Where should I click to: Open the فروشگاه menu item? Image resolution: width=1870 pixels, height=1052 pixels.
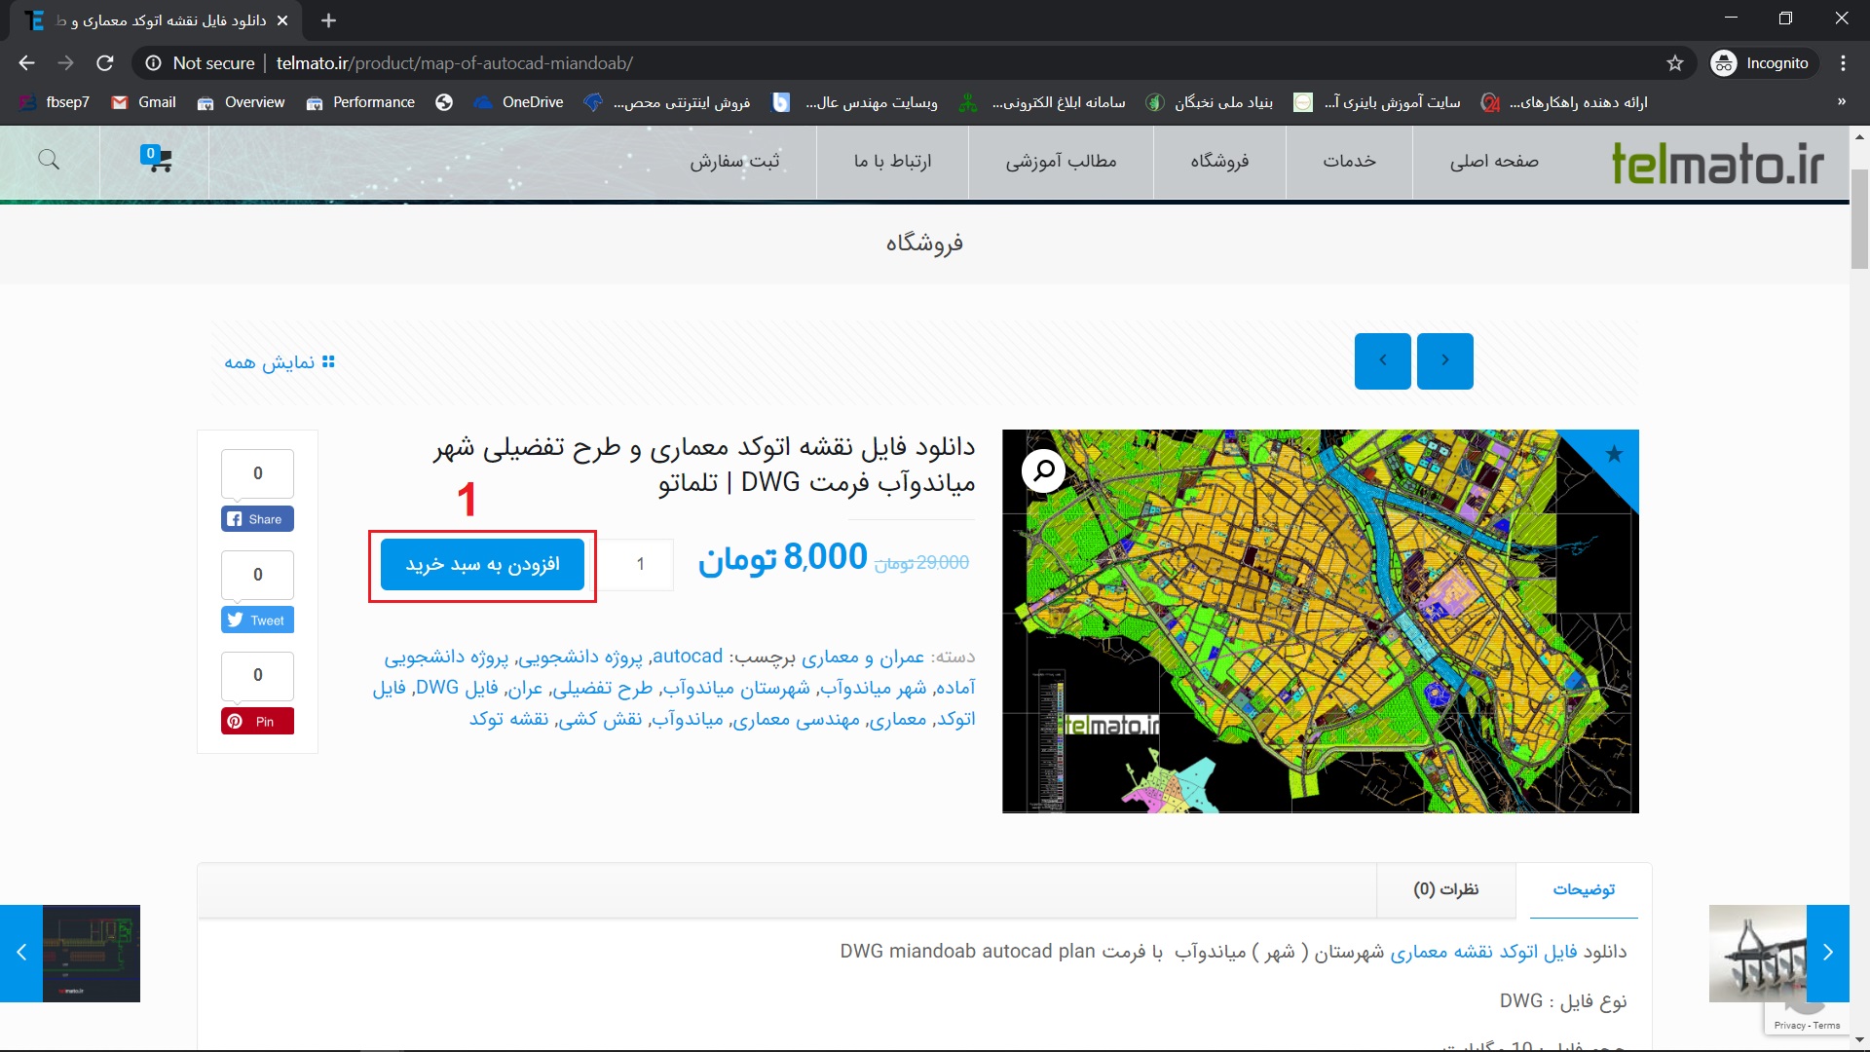(1219, 162)
